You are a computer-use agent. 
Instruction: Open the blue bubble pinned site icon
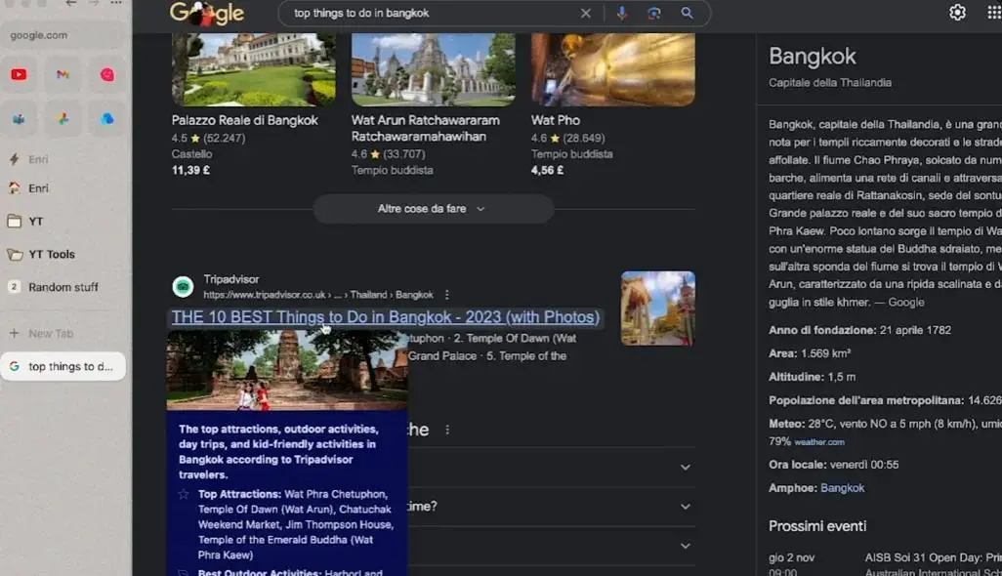107,119
